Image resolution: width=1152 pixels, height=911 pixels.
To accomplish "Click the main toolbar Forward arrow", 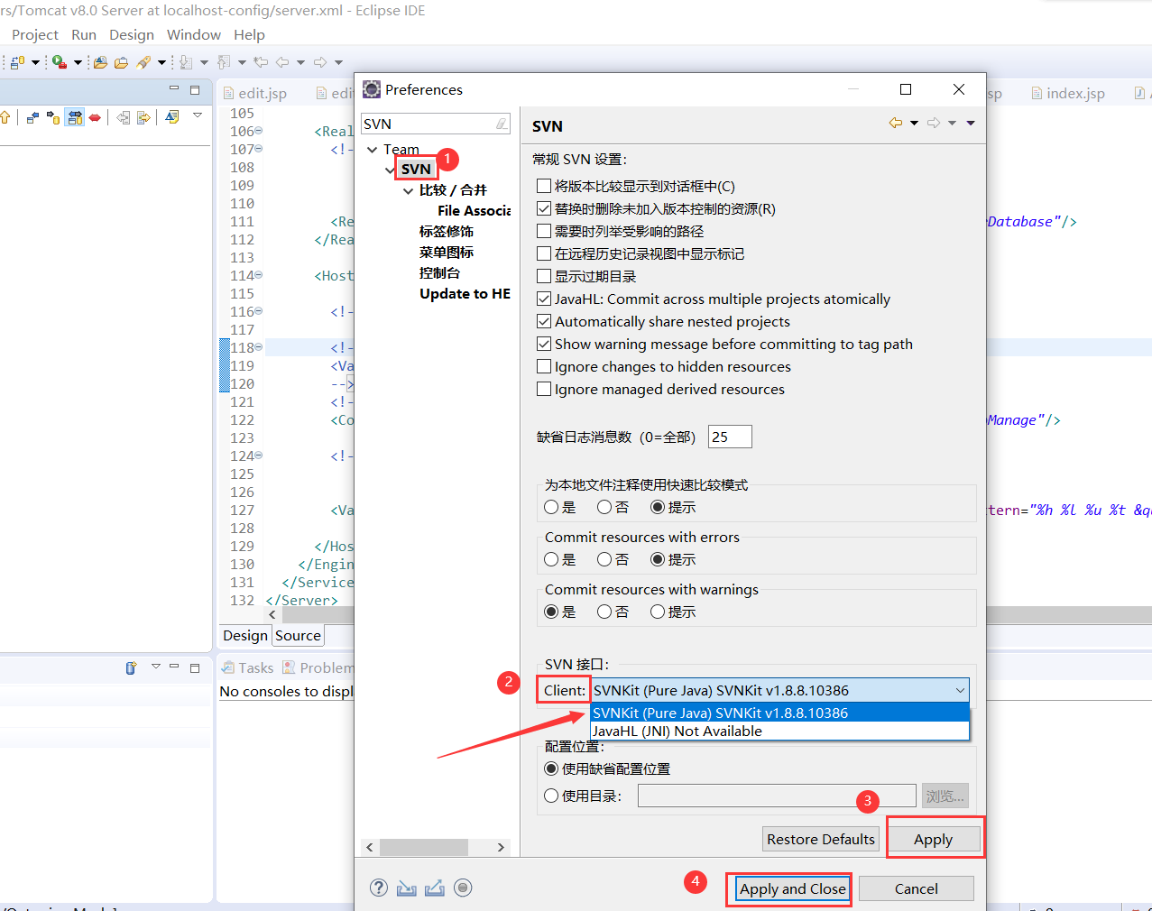I will 320,62.
